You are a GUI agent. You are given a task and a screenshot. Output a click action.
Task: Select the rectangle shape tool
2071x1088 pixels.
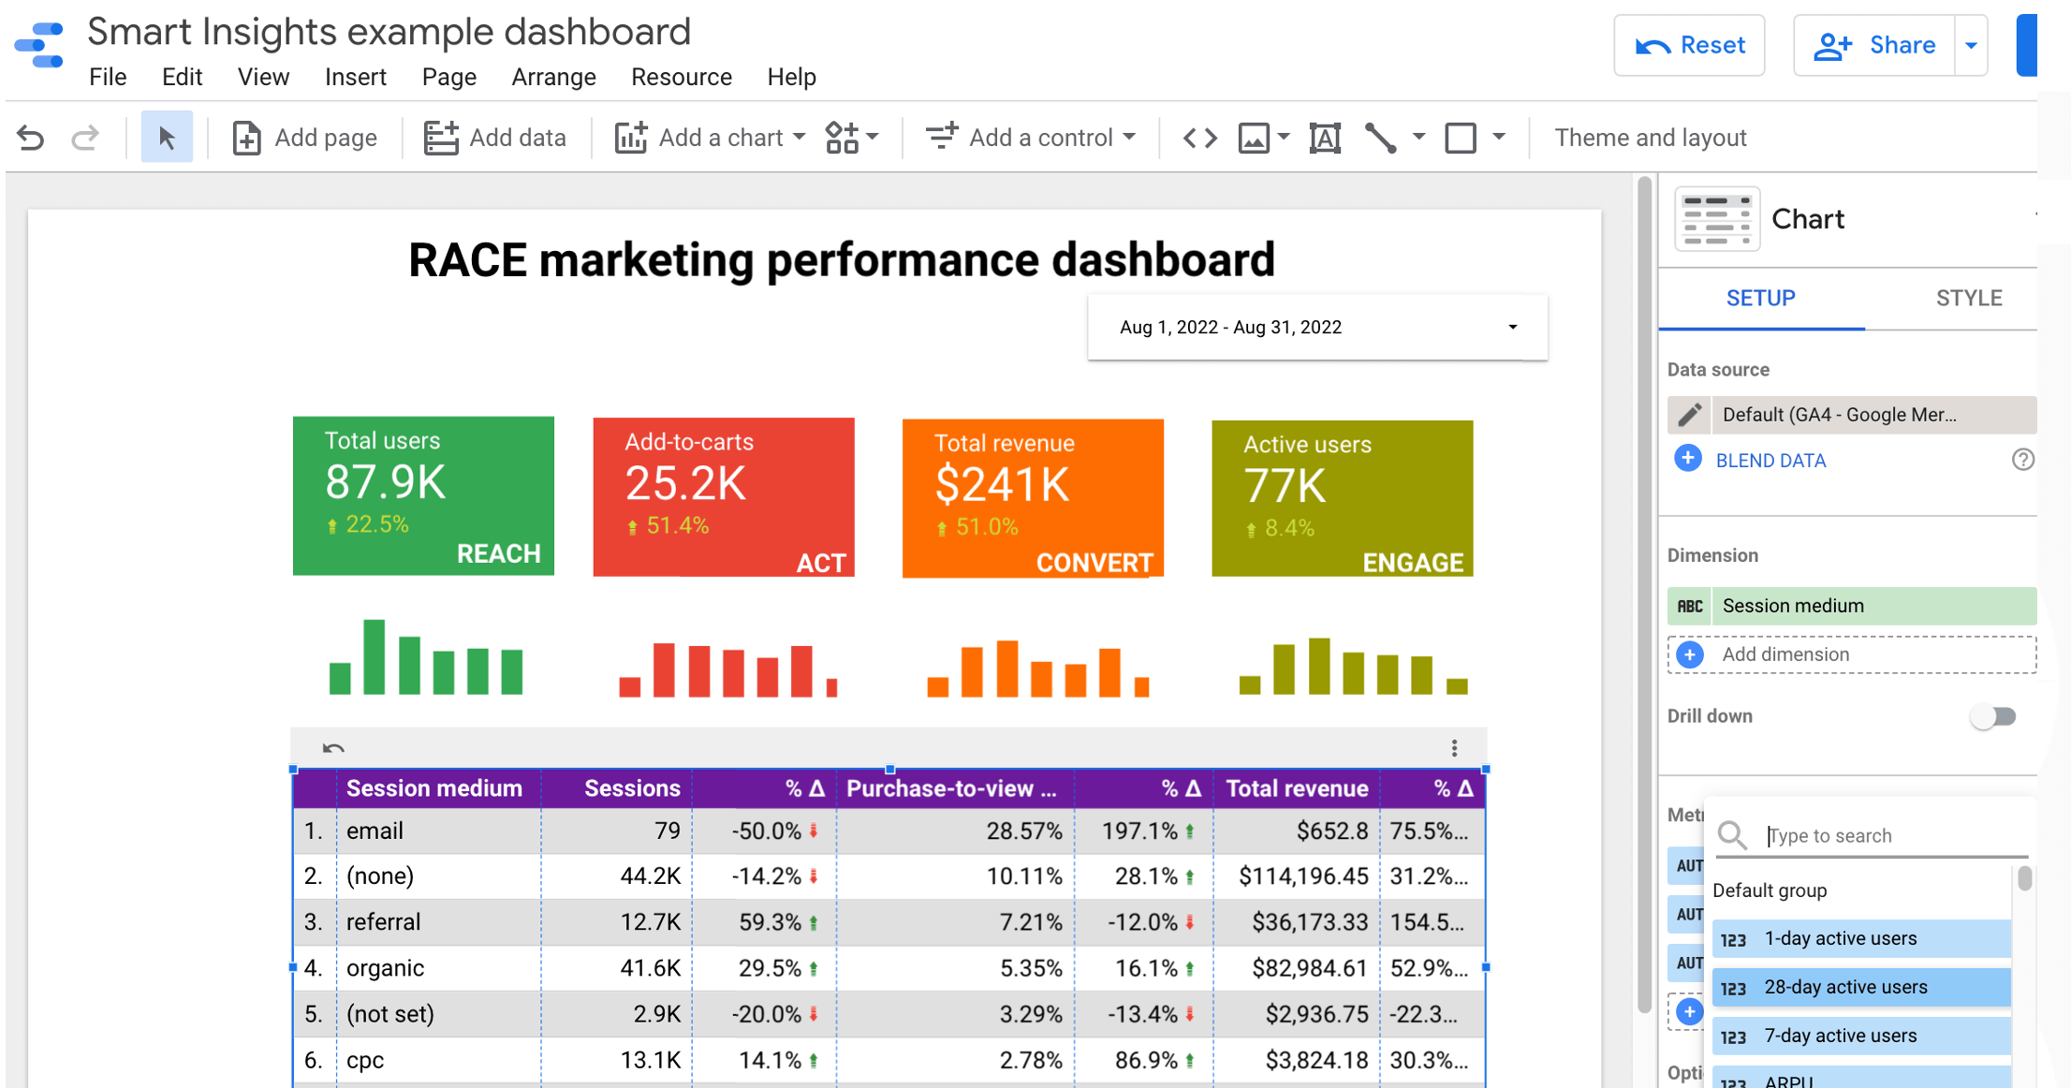coord(1461,138)
